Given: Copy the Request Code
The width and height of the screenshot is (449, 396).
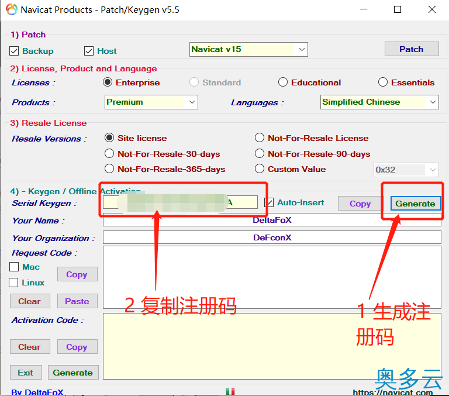Looking at the screenshot, I should (x=77, y=274).
